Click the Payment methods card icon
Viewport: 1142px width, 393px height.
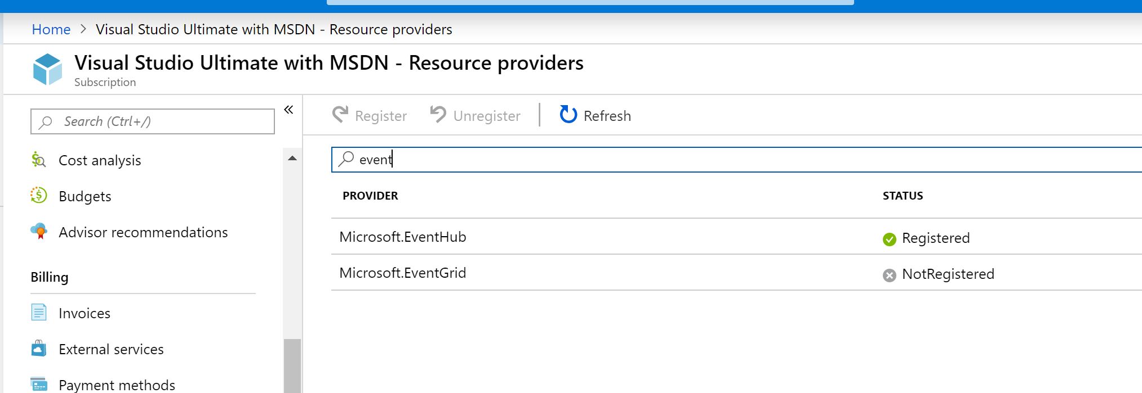point(39,385)
